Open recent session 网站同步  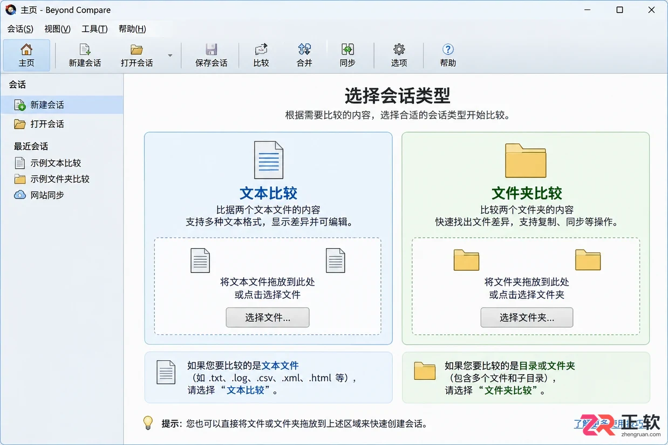pyautogui.click(x=47, y=195)
